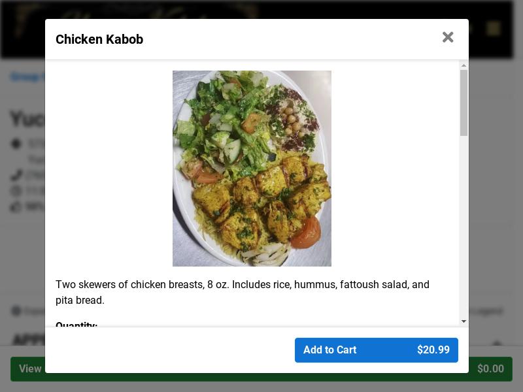523x392 pixels.
Task: Click the Chicken Kabob plate photo
Action: coord(252,169)
